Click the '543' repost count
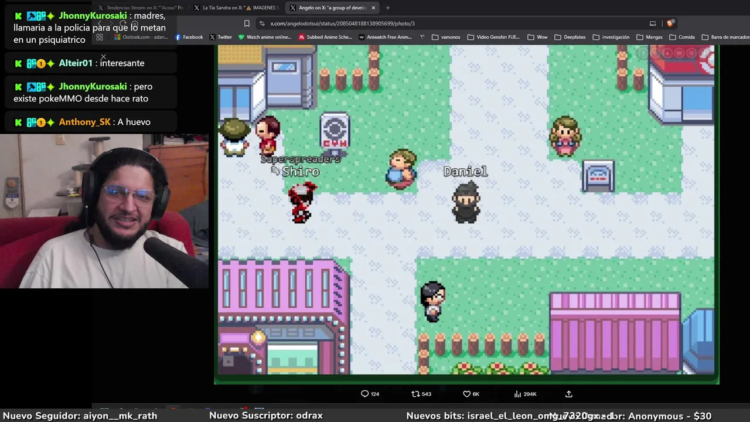 [x=427, y=394]
